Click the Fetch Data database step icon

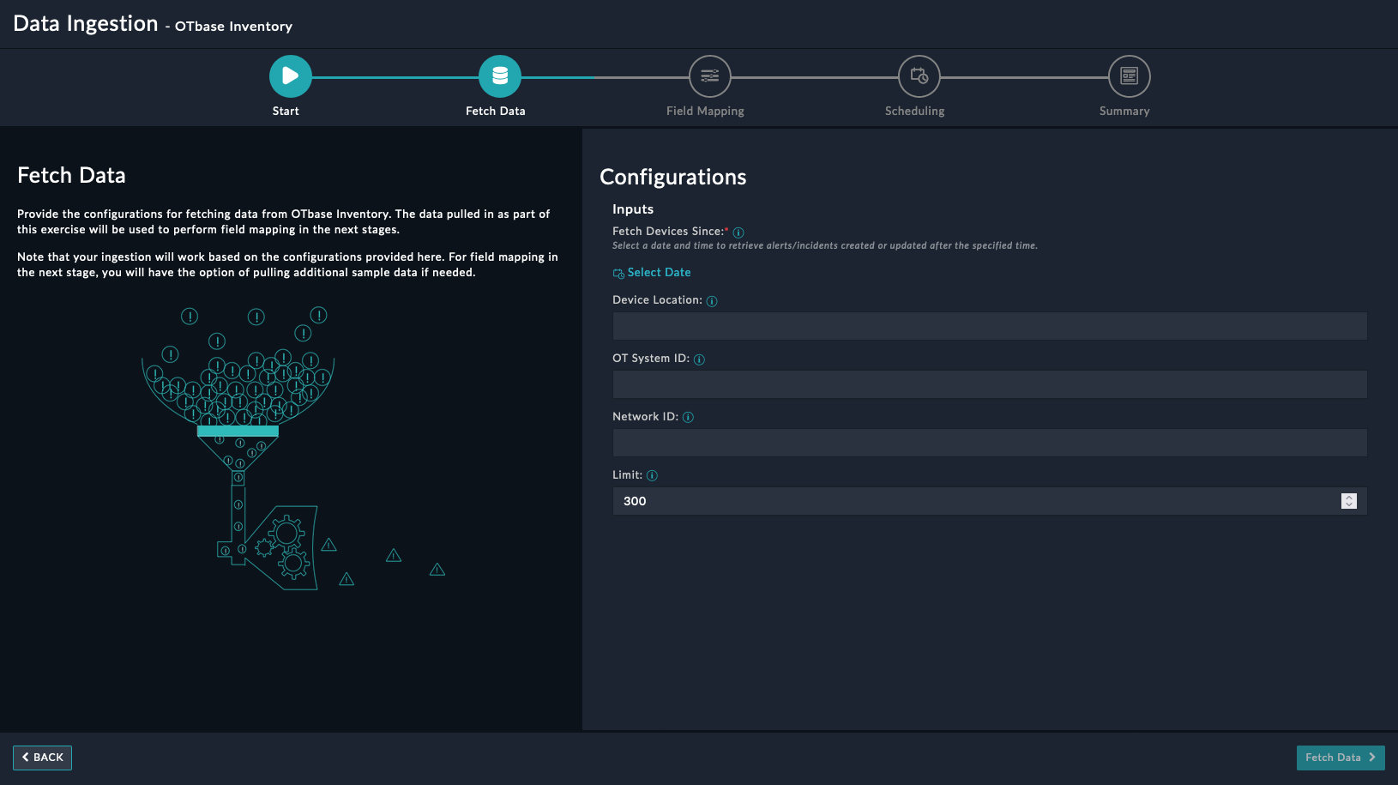(499, 76)
